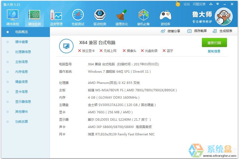Click graphics value AMD 760G
Screen dimensions: 239x159
tap(110, 112)
